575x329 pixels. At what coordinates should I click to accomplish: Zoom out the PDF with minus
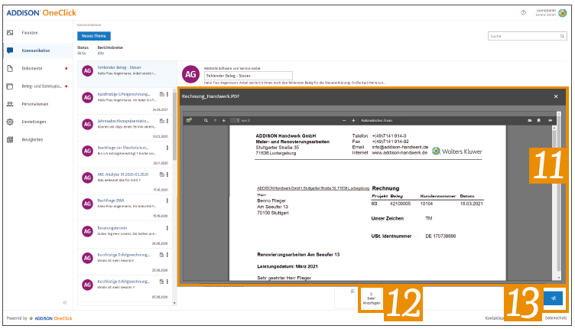click(344, 120)
